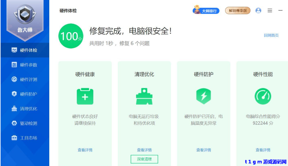Select 硬件体检 in the sidebar
The height and width of the screenshot is (166, 288).
point(25,50)
